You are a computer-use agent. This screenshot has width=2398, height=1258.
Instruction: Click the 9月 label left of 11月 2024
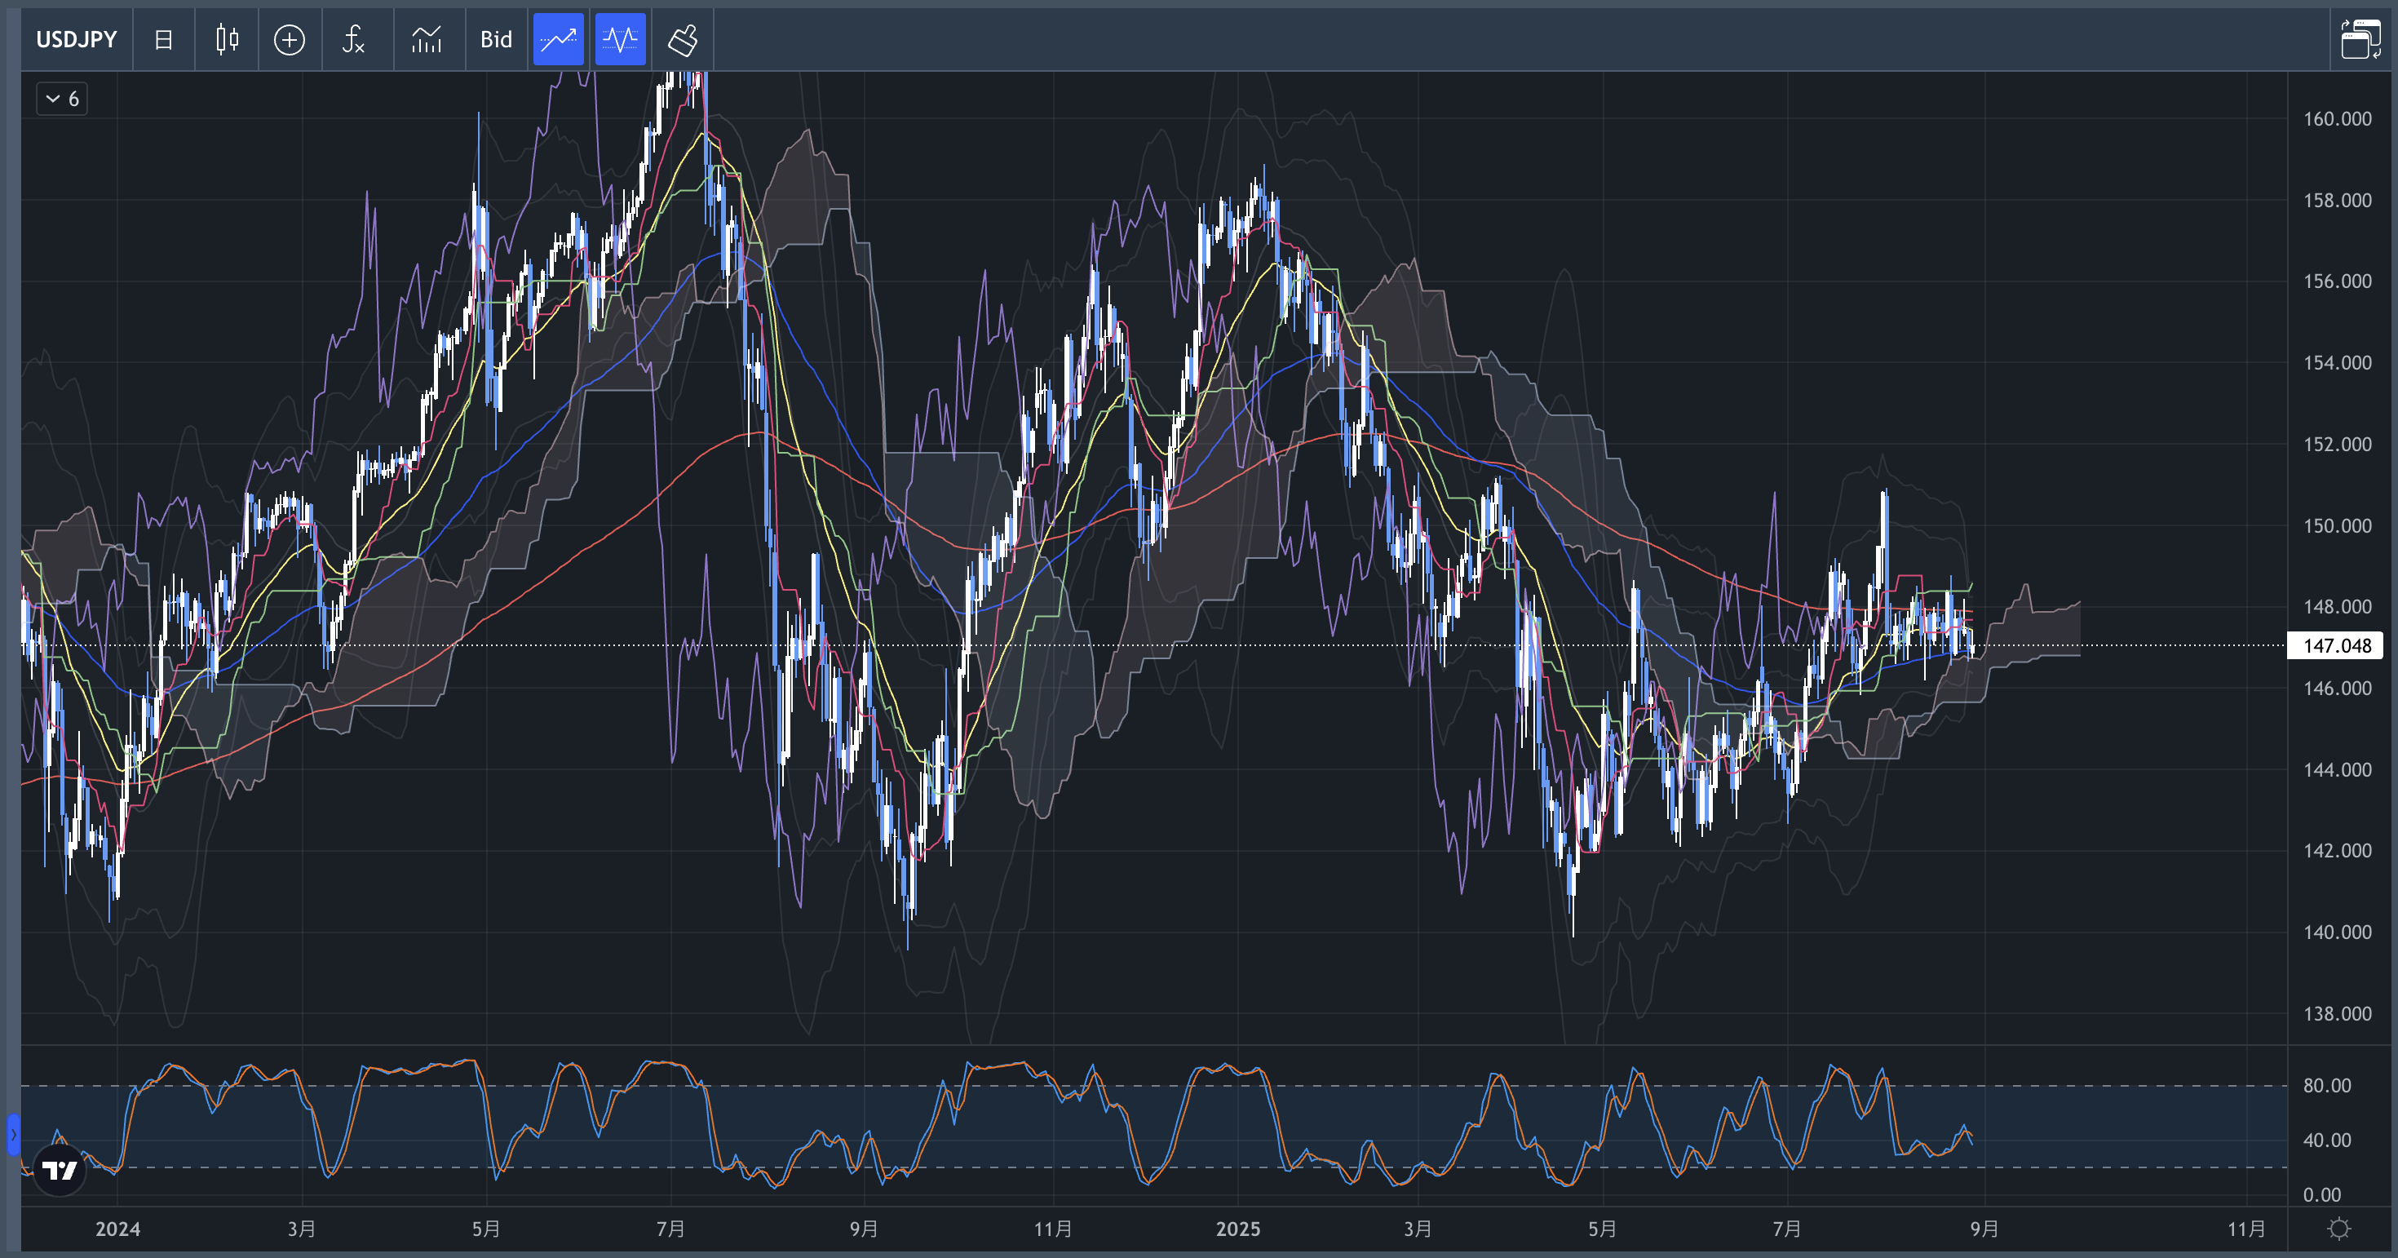point(864,1229)
